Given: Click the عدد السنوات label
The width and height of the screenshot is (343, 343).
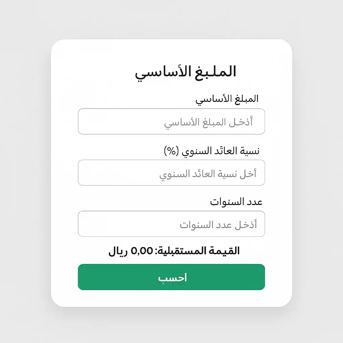Looking at the screenshot, I should pyautogui.click(x=235, y=201).
